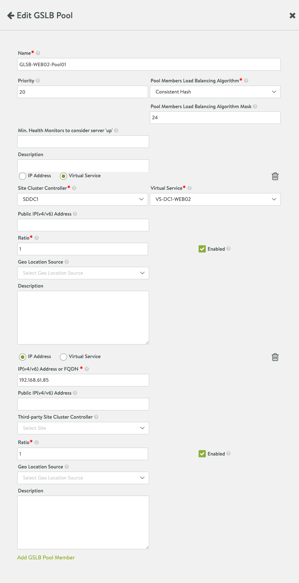Image resolution: width=299 pixels, height=583 pixels.
Task: Close the Edit GSLB Pool dialog
Action: (292, 15)
